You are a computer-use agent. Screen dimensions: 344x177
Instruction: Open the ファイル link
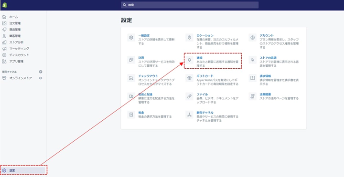202,94
